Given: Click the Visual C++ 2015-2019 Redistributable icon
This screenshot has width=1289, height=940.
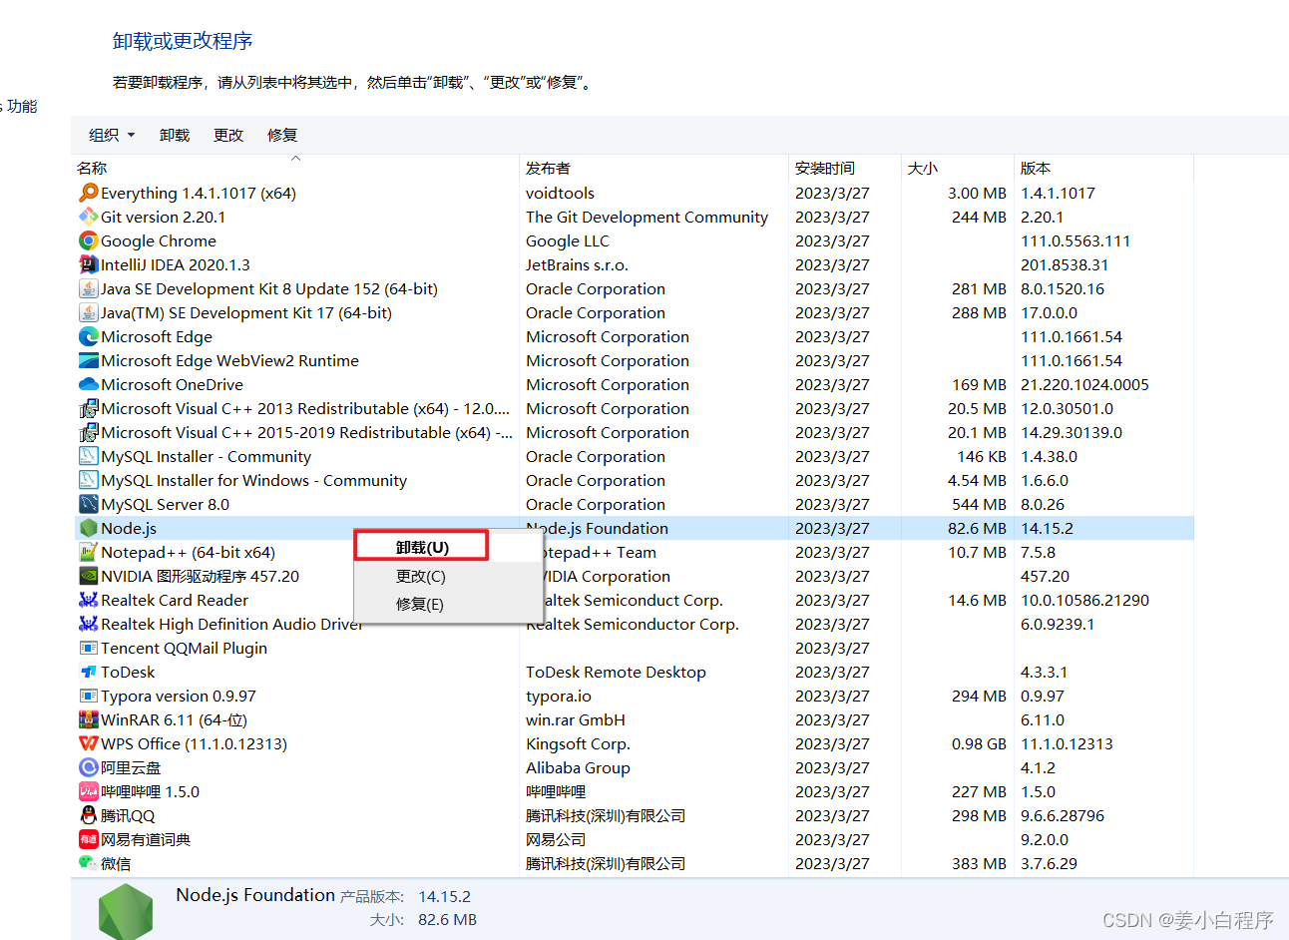Looking at the screenshot, I should tap(89, 432).
